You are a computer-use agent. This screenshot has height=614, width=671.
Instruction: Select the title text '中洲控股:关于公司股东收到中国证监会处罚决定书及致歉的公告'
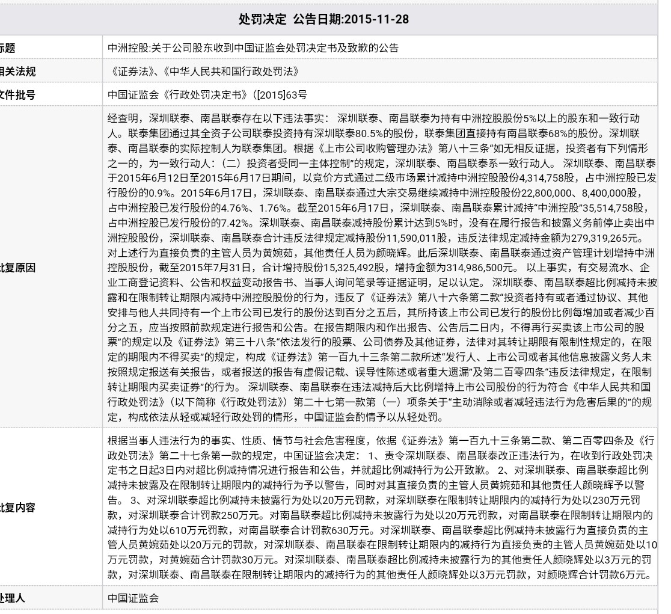pos(253,48)
